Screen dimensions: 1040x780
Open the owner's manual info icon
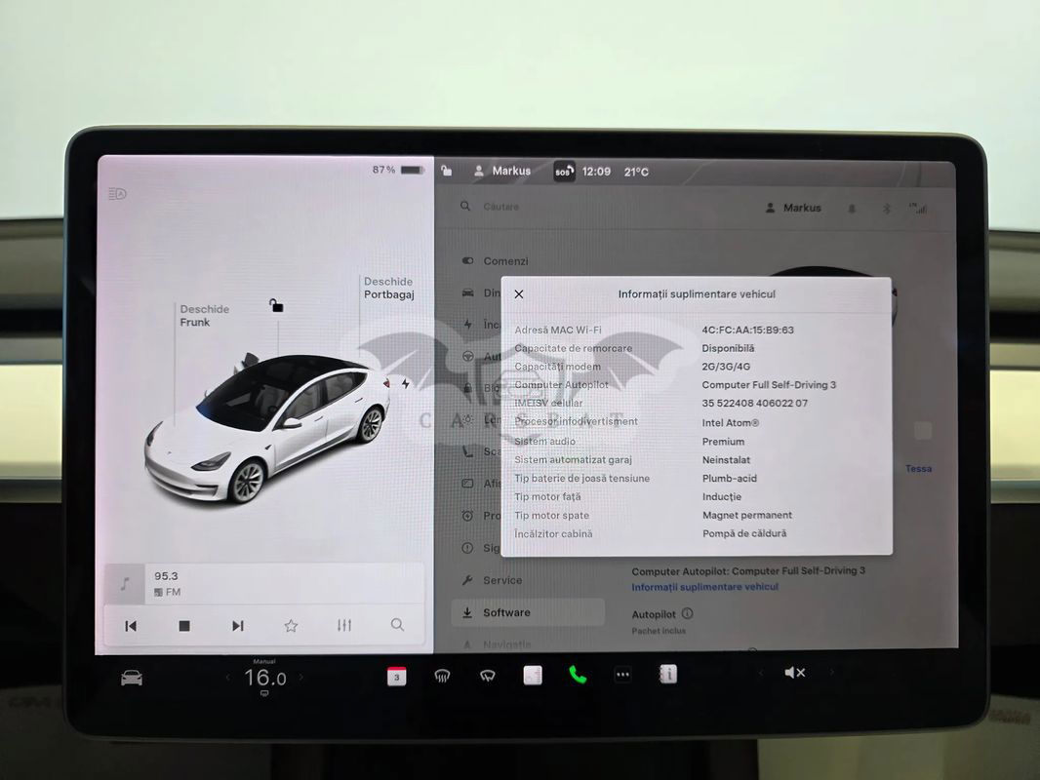(668, 674)
